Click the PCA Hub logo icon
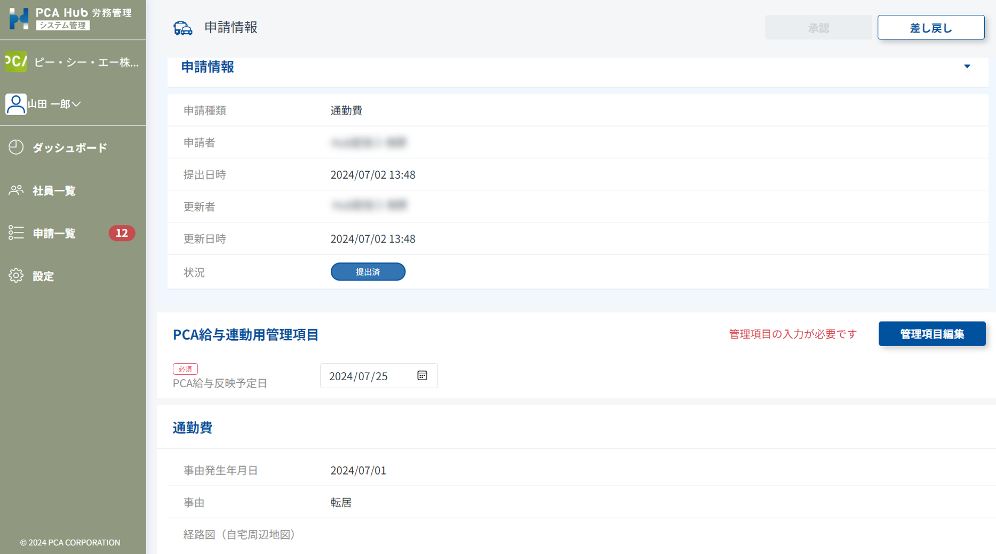This screenshot has height=554, width=996. 19,19
